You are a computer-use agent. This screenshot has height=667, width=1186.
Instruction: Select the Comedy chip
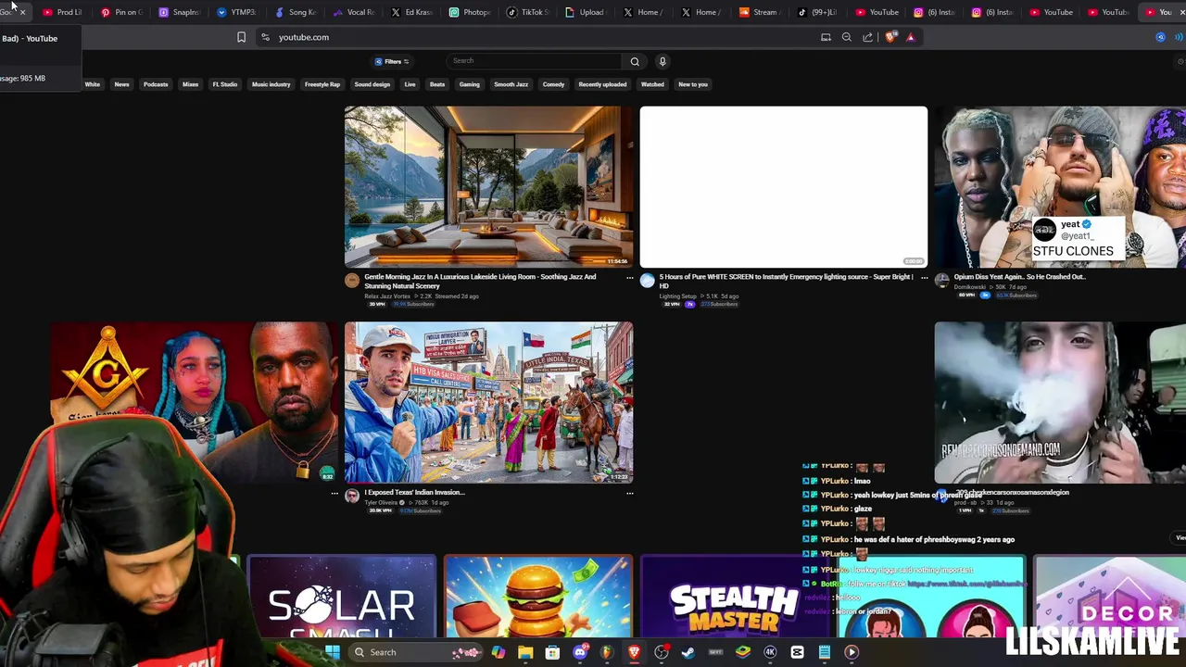tap(553, 84)
